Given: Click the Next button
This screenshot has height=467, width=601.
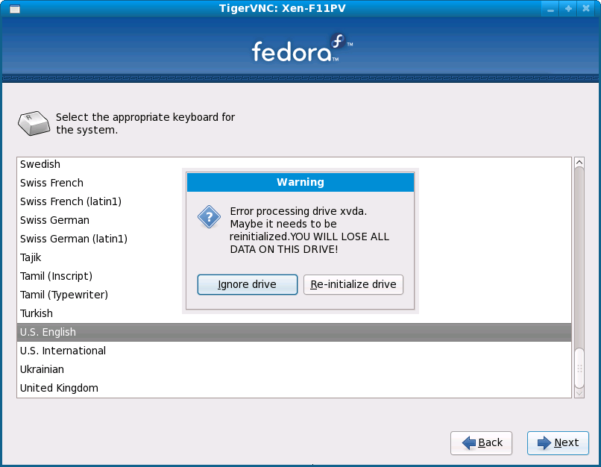Looking at the screenshot, I should (x=558, y=443).
